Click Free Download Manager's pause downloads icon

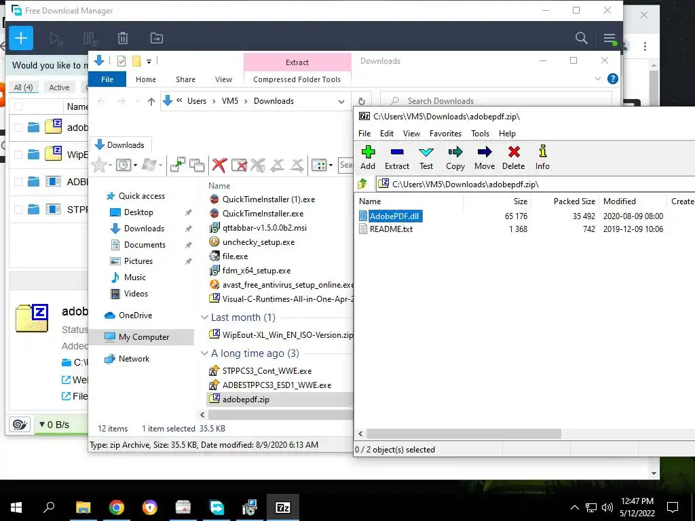pyautogui.click(x=90, y=39)
